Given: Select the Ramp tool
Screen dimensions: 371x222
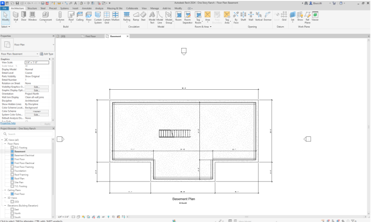Looking at the screenshot, I should pos(136,16).
